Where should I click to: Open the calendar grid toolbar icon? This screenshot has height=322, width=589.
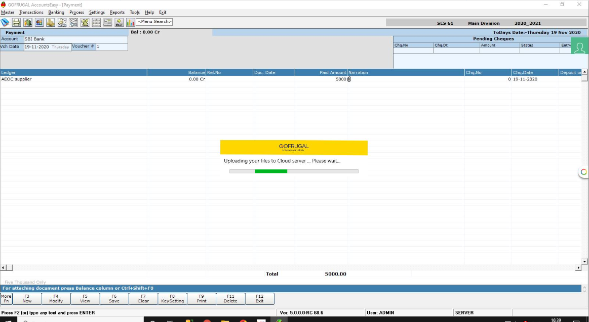(96, 22)
